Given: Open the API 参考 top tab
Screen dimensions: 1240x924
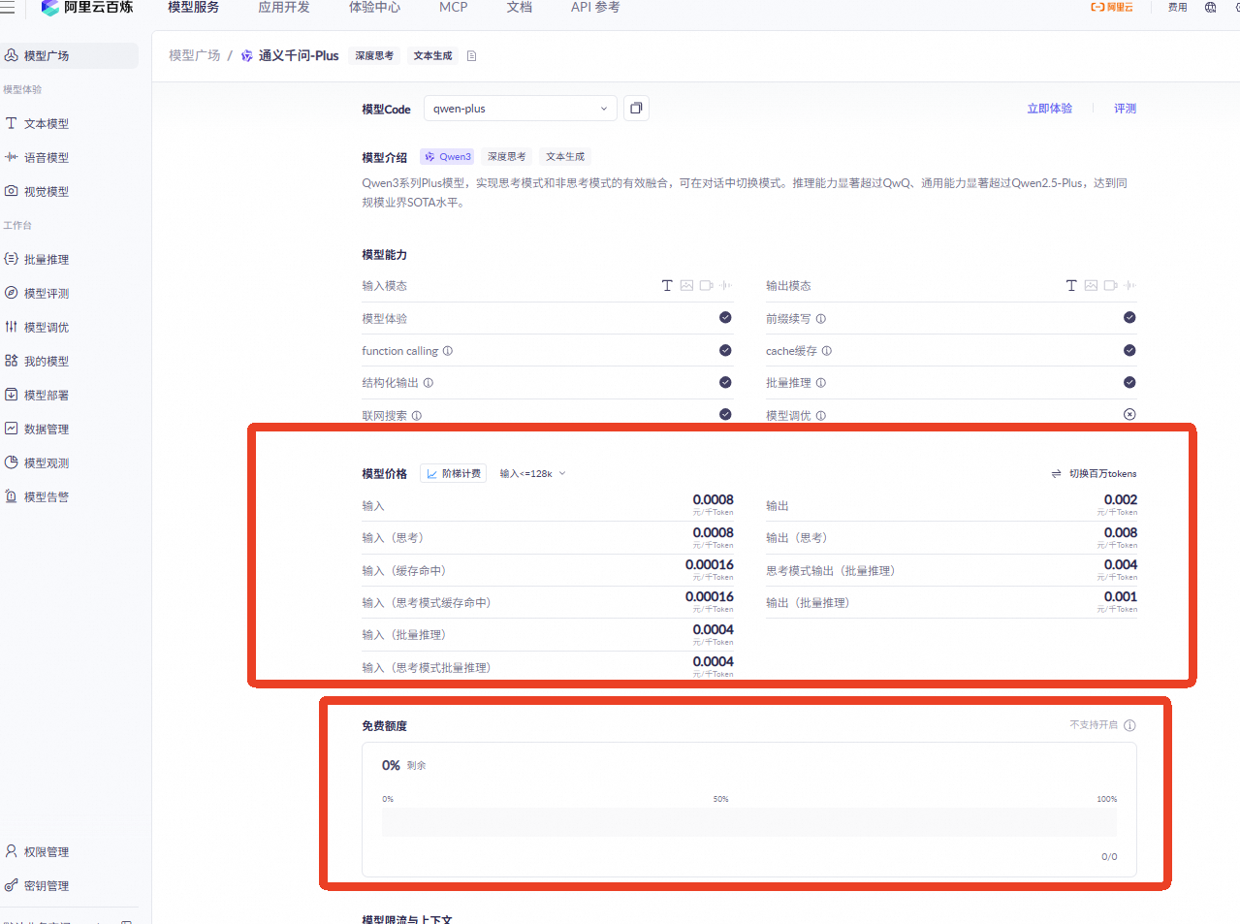Looking at the screenshot, I should [595, 8].
